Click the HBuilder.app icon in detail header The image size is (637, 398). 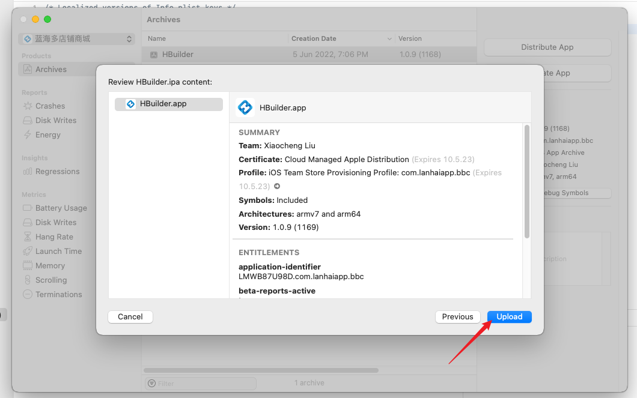(x=245, y=107)
